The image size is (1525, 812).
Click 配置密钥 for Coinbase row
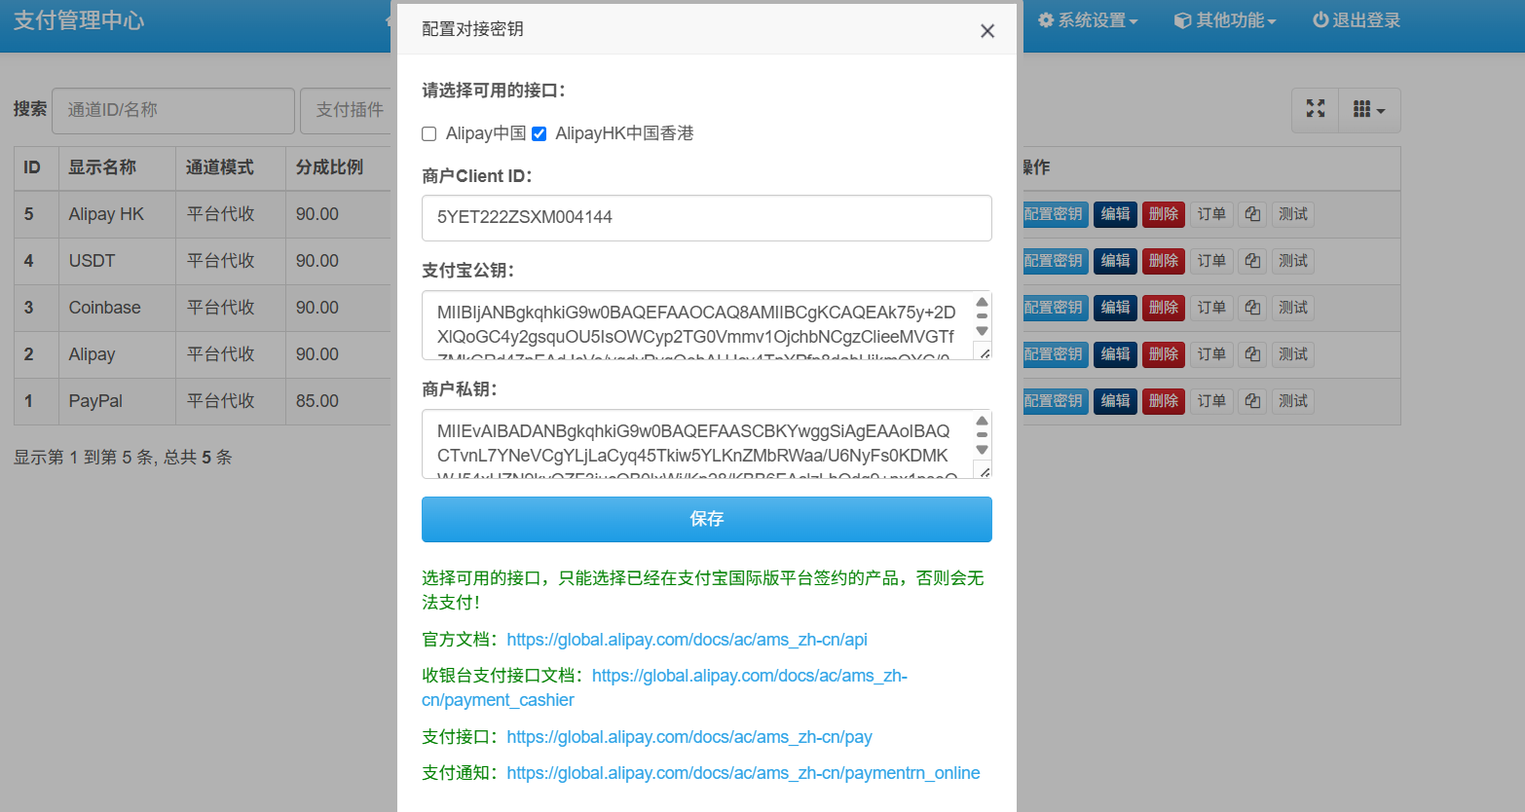pyautogui.click(x=1054, y=308)
